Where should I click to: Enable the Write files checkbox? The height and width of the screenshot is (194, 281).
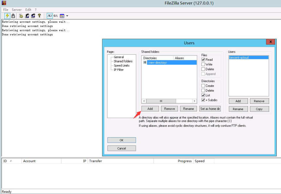pyautogui.click(x=203, y=64)
